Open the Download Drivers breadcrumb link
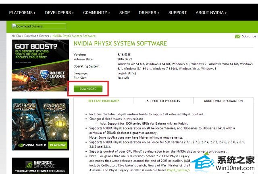 tap(37, 36)
